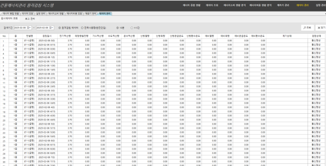Open 에너지 종합 현황 in top navigation
Image resolution: width=326 pixels, height=166 pixels.
[x=192, y=6]
